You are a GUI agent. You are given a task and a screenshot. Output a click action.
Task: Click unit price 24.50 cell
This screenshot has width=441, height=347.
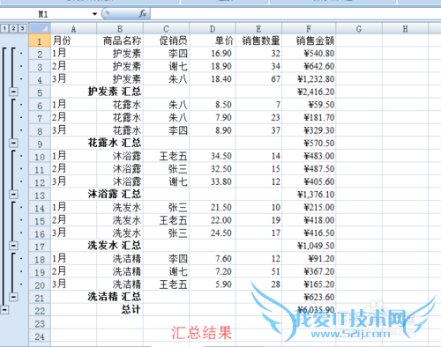point(213,233)
